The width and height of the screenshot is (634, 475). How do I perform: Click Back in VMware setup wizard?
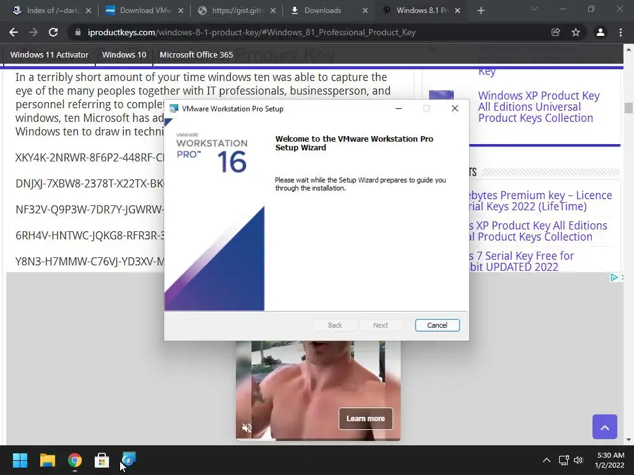click(335, 325)
